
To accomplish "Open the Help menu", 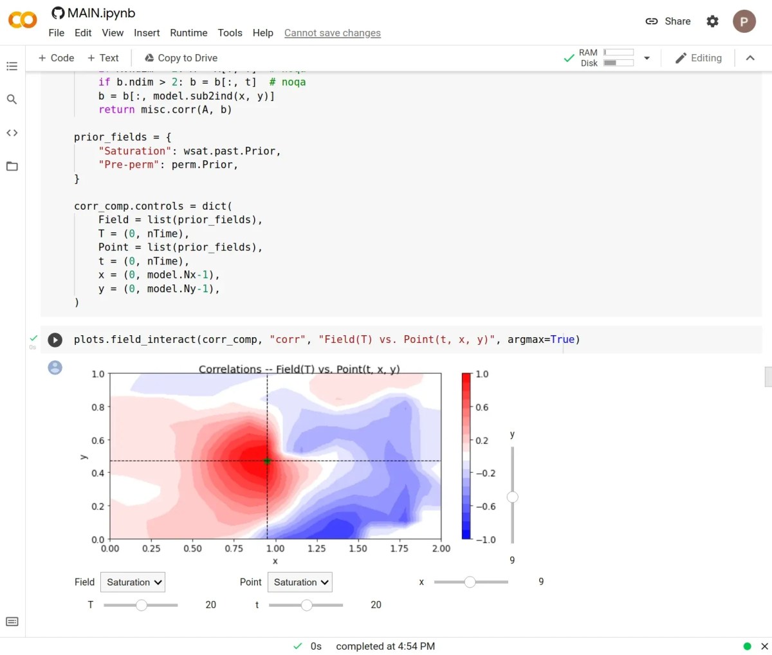I will pos(262,33).
